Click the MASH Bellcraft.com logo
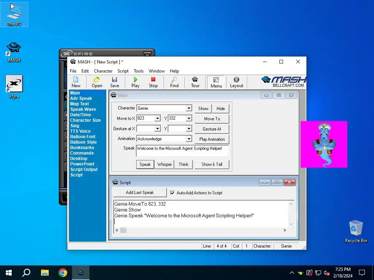Viewport: 374px width, 280px height. pyautogui.click(x=283, y=82)
